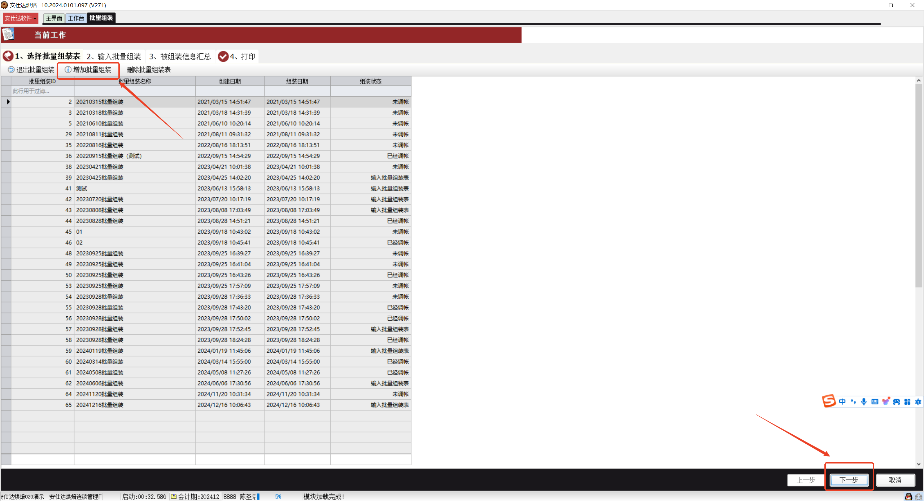This screenshot has width=924, height=501.
Task: Toggle Chinese/English mode 中 indicator
Action: point(842,401)
